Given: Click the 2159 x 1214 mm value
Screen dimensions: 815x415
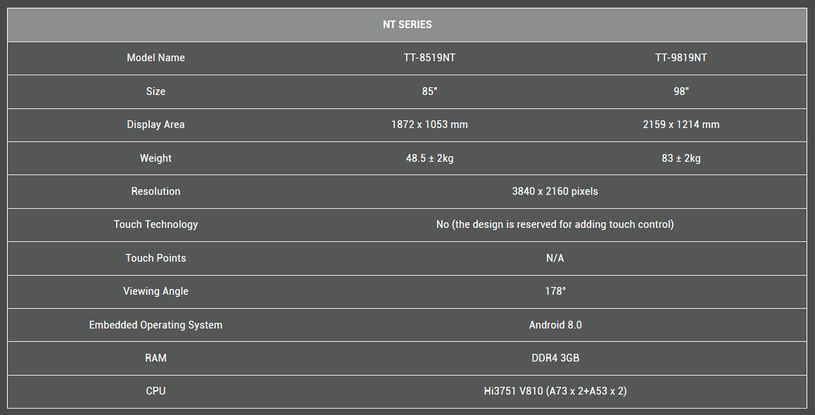Looking at the screenshot, I should pos(681,124).
